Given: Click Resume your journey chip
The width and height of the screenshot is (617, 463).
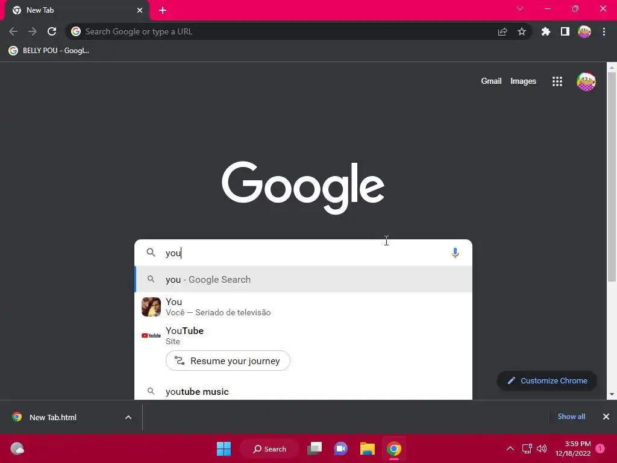Looking at the screenshot, I should tap(228, 361).
